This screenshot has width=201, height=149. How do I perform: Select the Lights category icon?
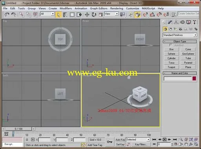tap(175, 29)
